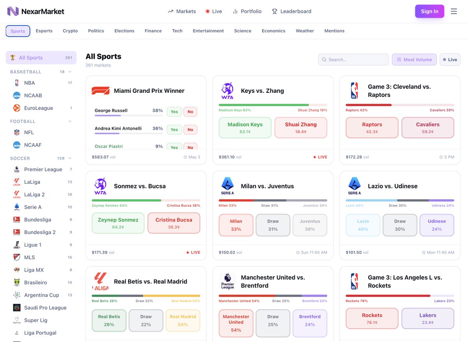The height and width of the screenshot is (342, 467).
Task: Bet on Madison Keys at 83.1¢
Action: [245, 128]
